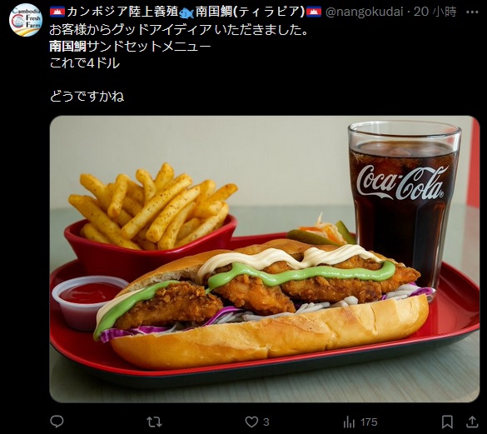Open the three-dot more options menu
This screenshot has width=487, height=434.
tap(472, 12)
